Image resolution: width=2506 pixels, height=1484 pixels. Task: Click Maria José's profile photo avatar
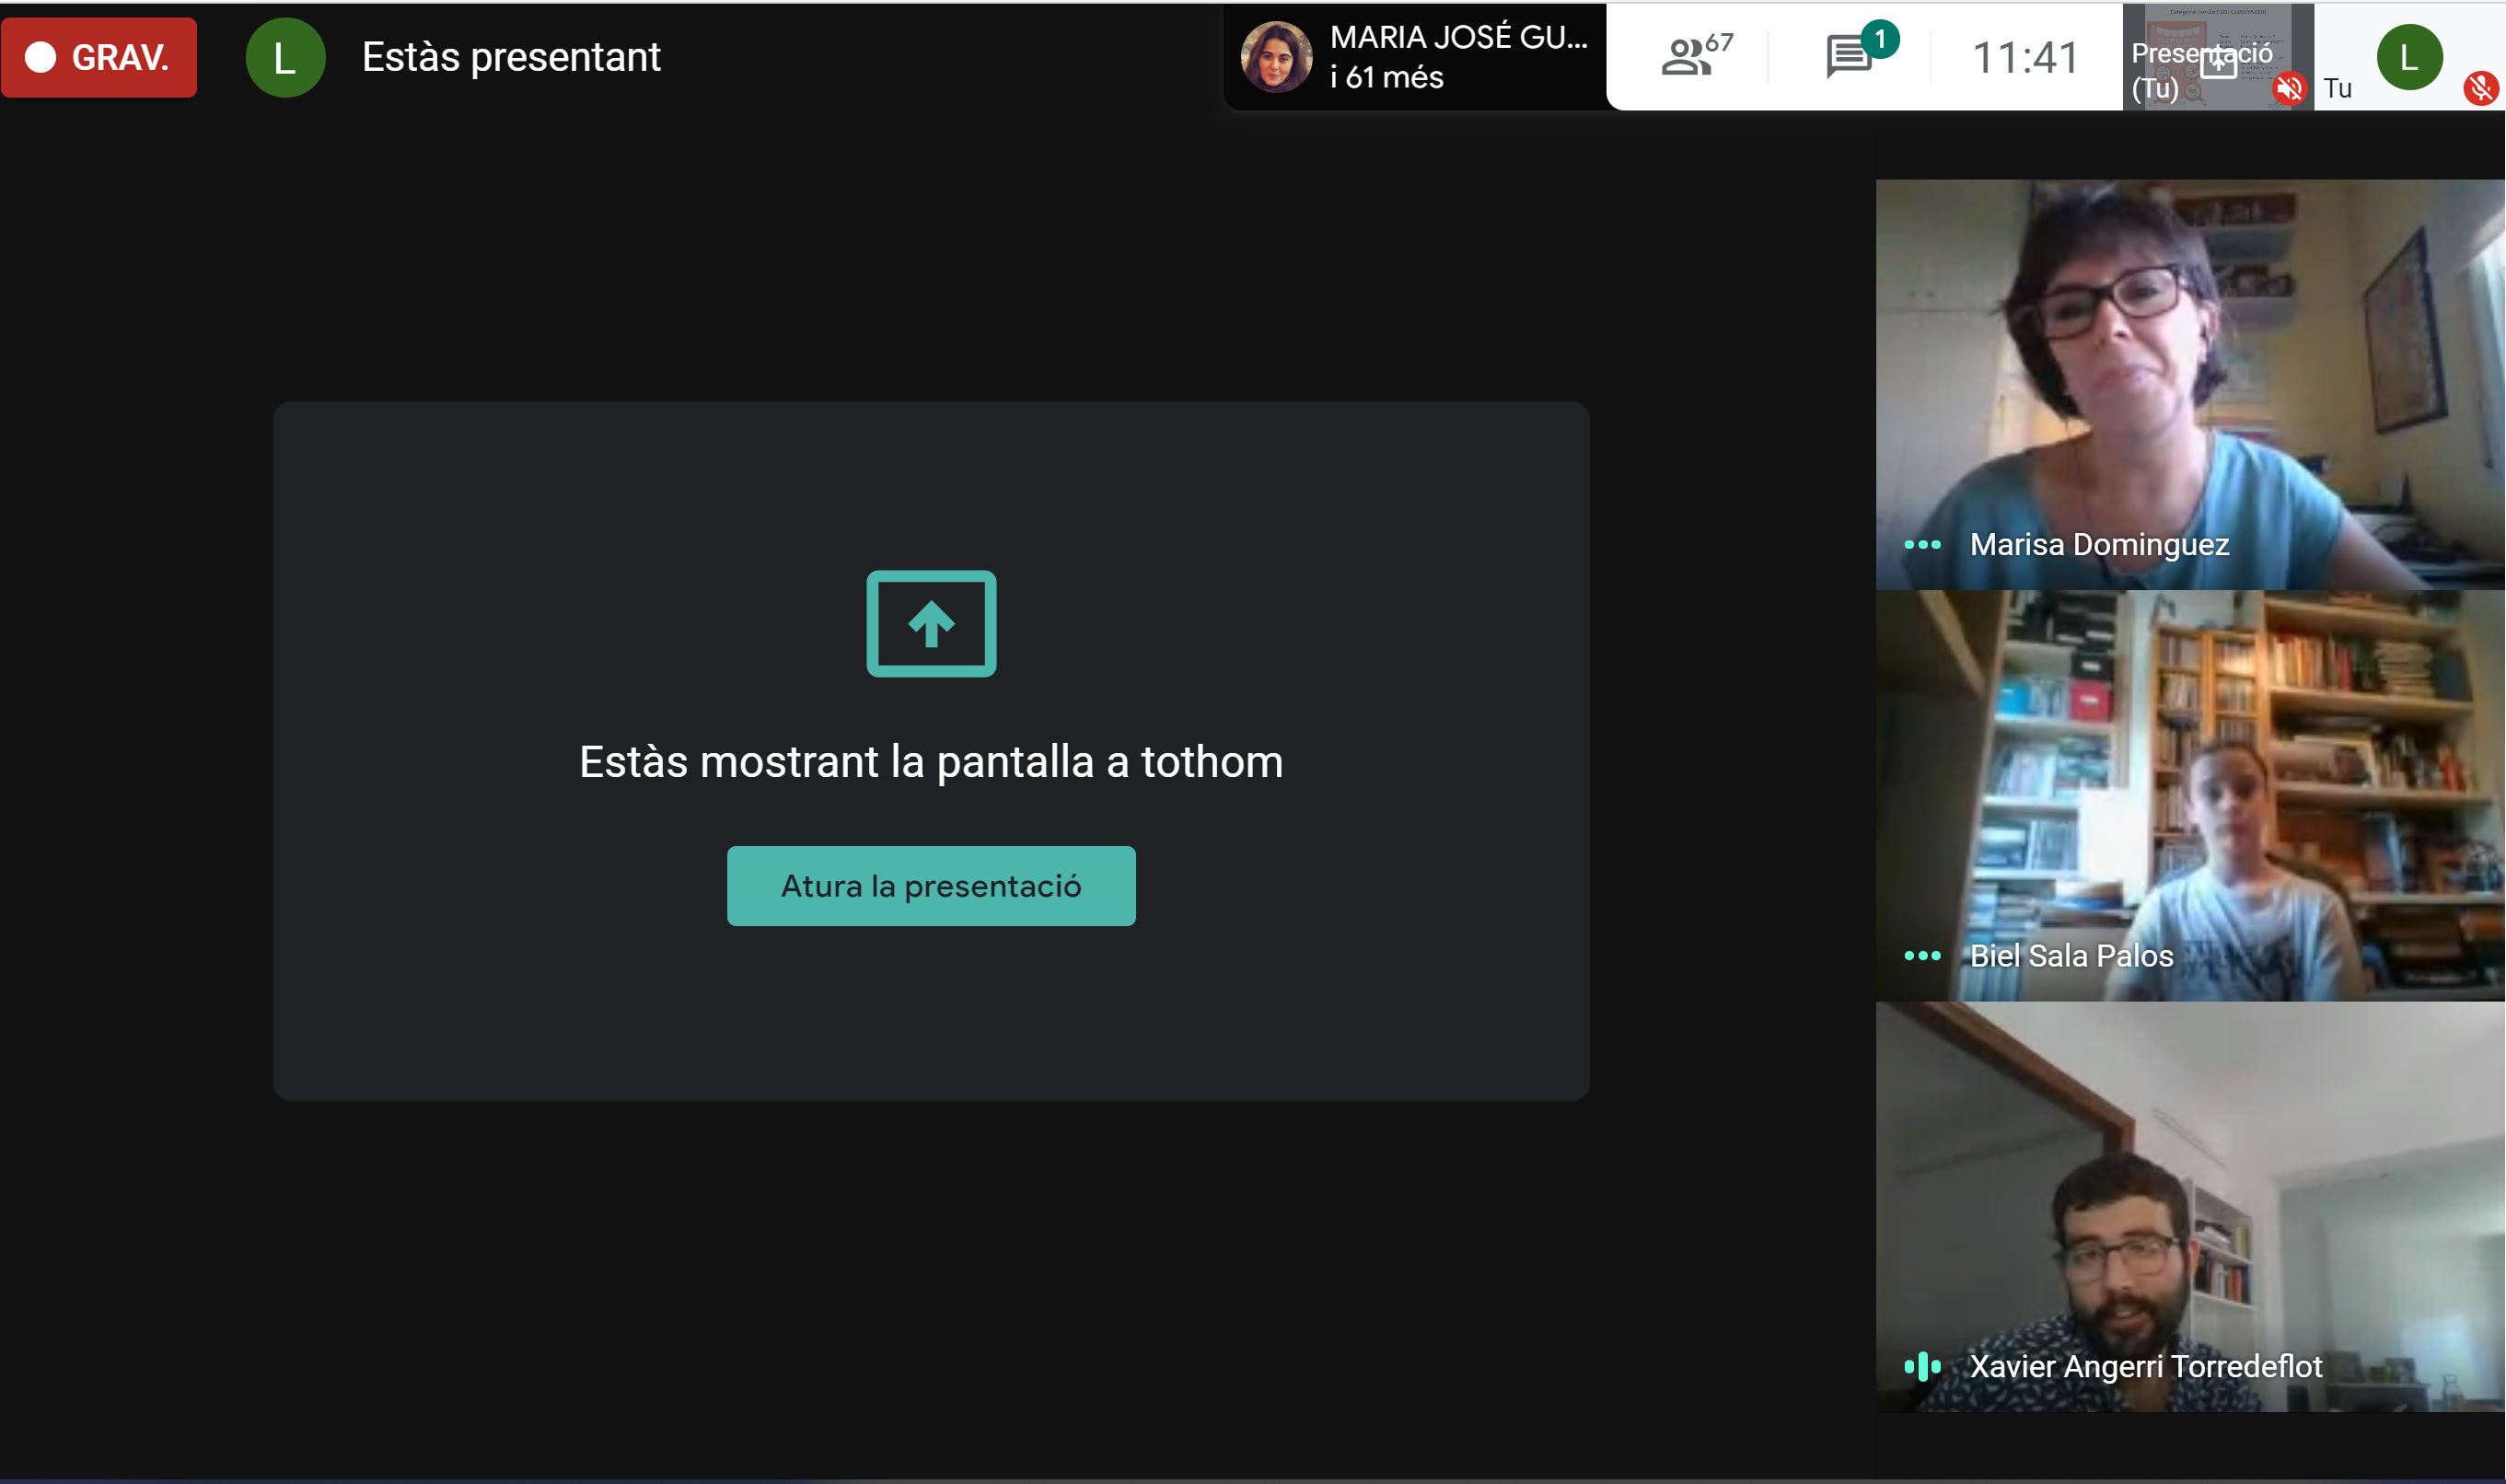click(1276, 57)
